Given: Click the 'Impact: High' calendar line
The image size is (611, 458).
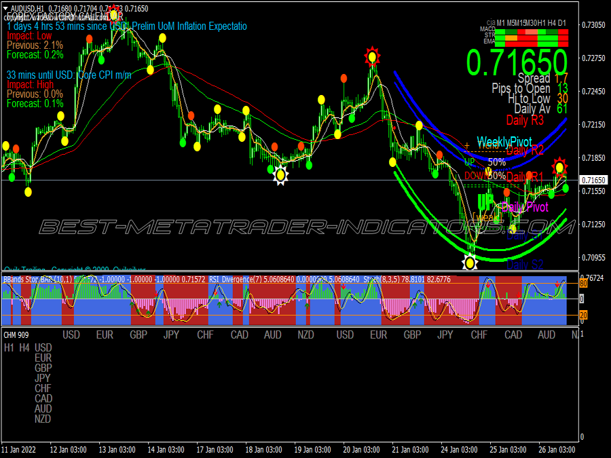Looking at the screenshot, I should (x=30, y=85).
